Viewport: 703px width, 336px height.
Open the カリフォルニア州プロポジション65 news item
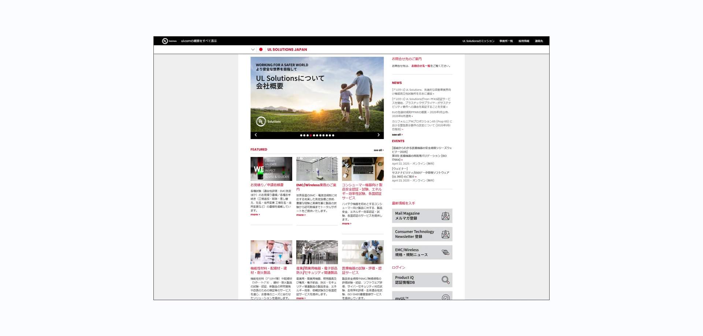click(x=422, y=125)
